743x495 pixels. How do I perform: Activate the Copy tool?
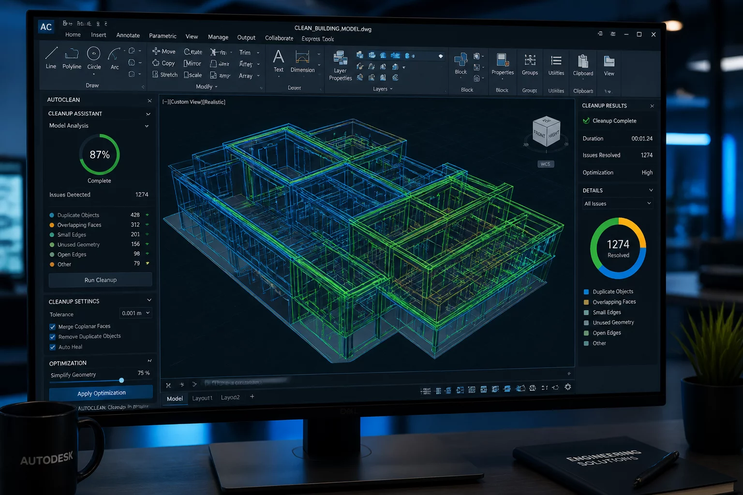click(x=163, y=63)
